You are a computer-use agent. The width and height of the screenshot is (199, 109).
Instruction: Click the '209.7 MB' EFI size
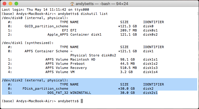pyautogui.click(x=128, y=31)
